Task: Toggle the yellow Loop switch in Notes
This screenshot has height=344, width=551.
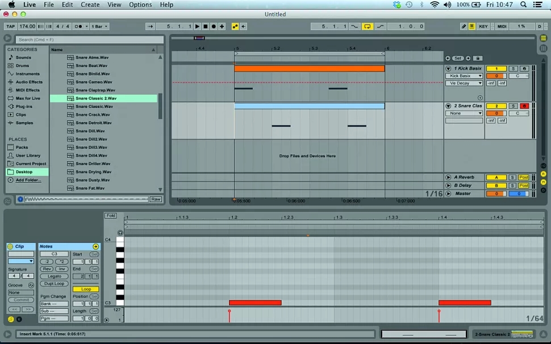Action: tap(86, 289)
